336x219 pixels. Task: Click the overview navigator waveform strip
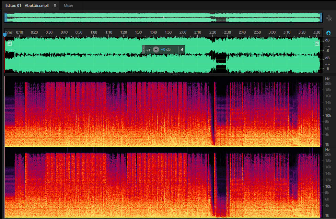[x=163, y=18]
